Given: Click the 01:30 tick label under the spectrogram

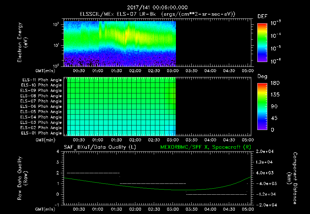Looking at the screenshot, I should click(x=117, y=71).
